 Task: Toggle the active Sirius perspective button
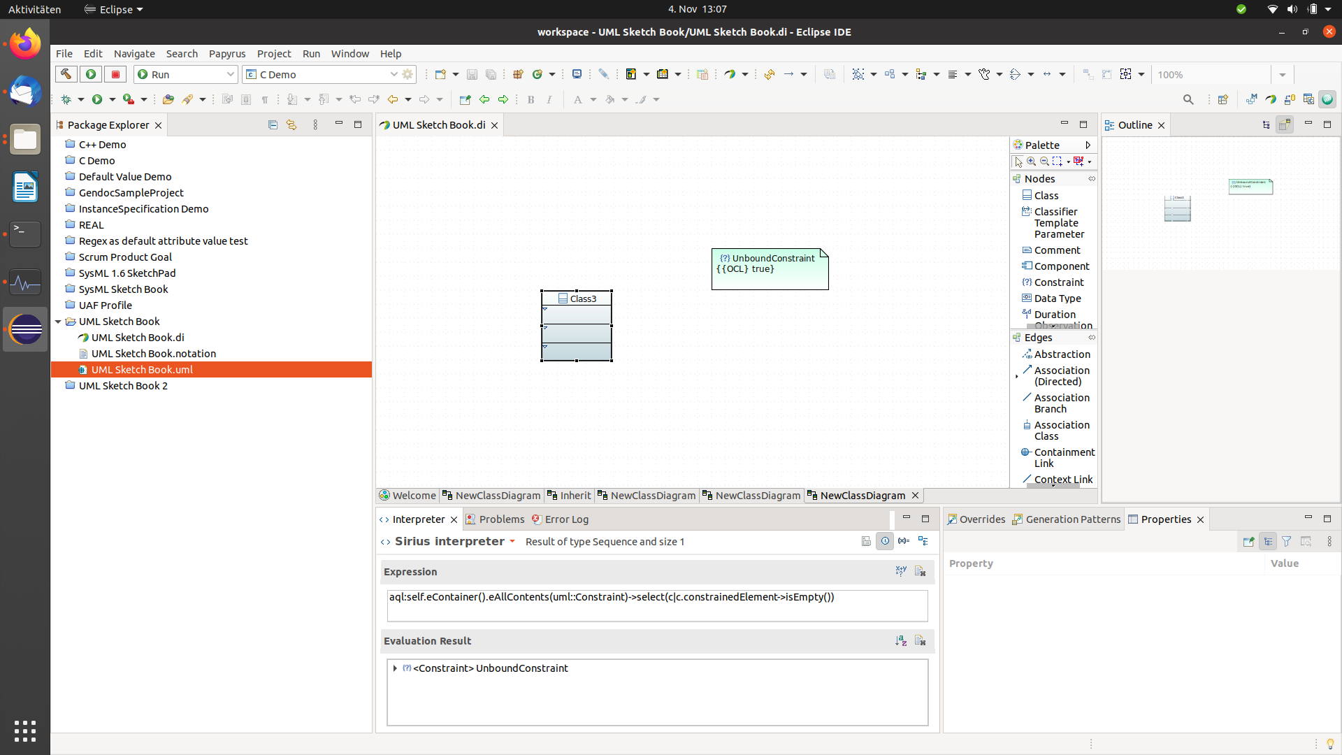(1327, 99)
